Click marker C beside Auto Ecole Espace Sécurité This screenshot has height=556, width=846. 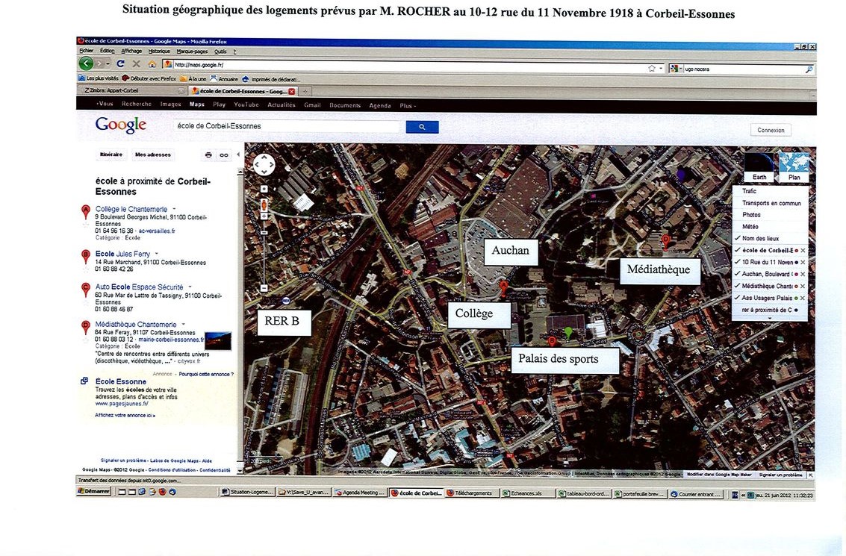(x=85, y=289)
